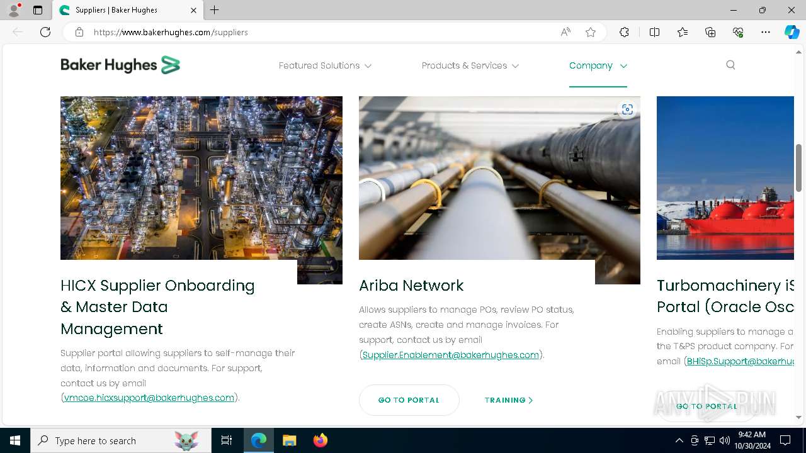Image resolution: width=806 pixels, height=453 pixels.
Task: Expand the Featured Solutions menu
Action: click(325, 65)
